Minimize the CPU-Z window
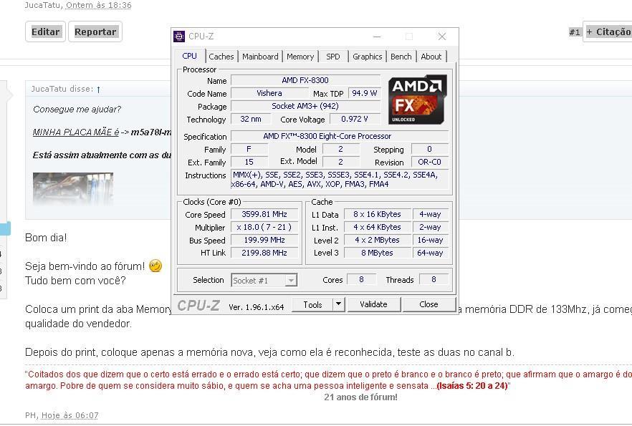This screenshot has width=632, height=426. 377,37
